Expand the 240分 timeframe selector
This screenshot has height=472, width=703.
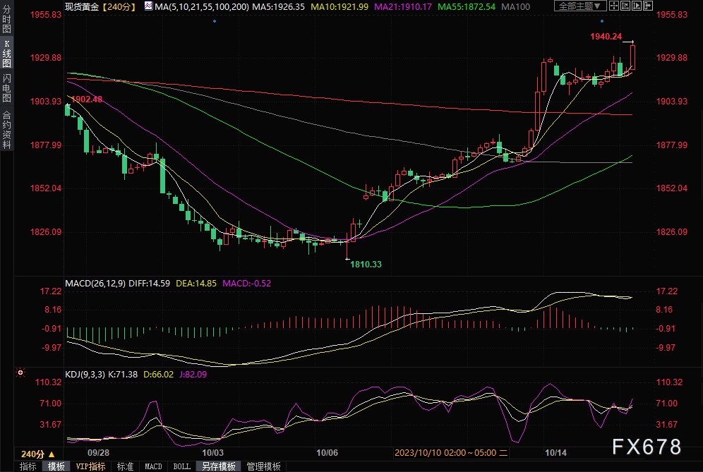[x=37, y=454]
